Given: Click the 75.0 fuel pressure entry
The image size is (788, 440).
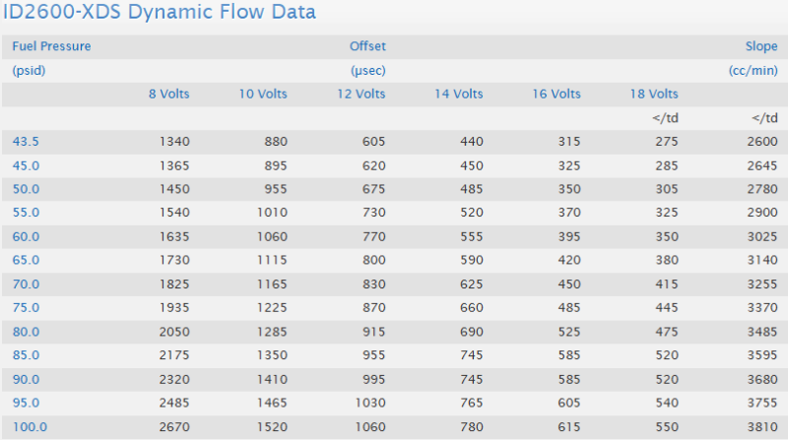Looking at the screenshot, I should click(26, 307).
